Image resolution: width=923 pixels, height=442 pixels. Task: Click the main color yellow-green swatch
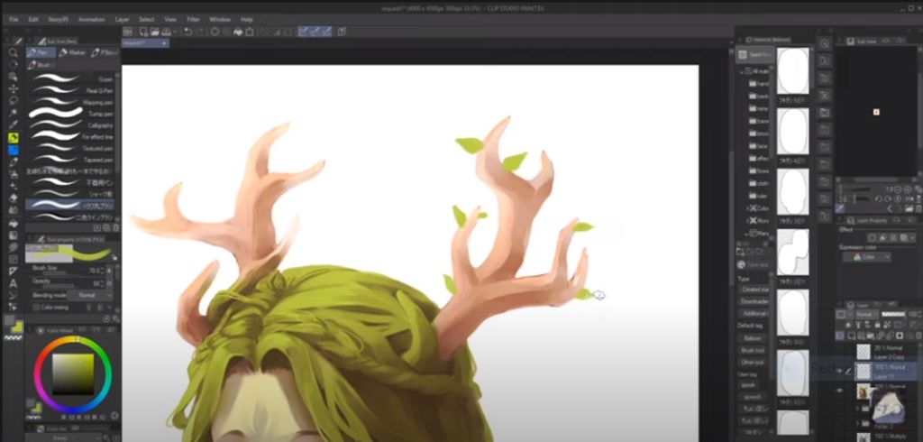[x=18, y=326]
